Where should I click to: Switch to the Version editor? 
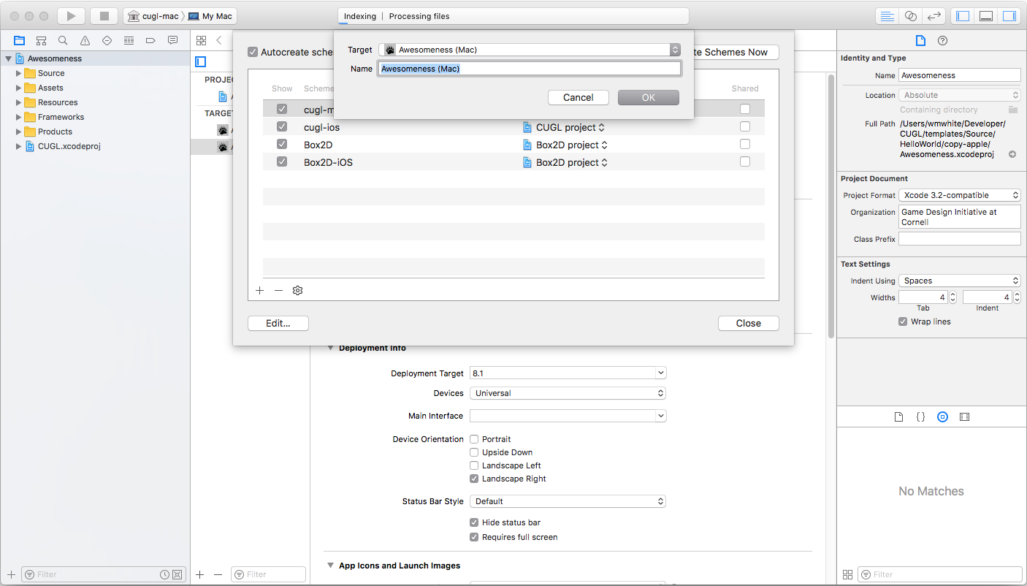(934, 16)
